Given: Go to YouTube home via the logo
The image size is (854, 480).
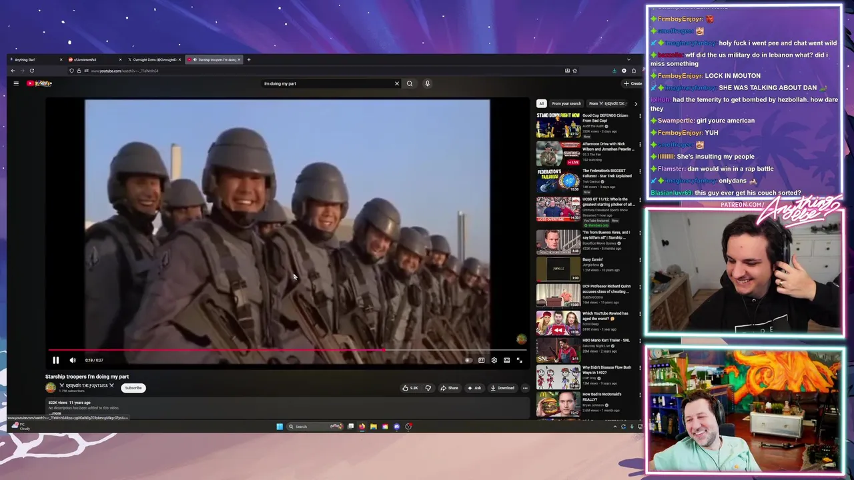Looking at the screenshot, I should click(39, 83).
